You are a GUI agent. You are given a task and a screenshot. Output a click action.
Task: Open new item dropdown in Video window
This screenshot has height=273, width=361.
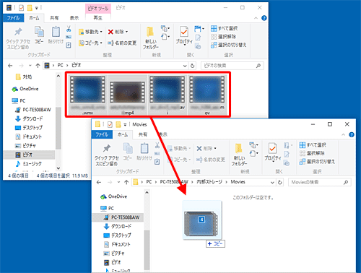(x=165, y=29)
